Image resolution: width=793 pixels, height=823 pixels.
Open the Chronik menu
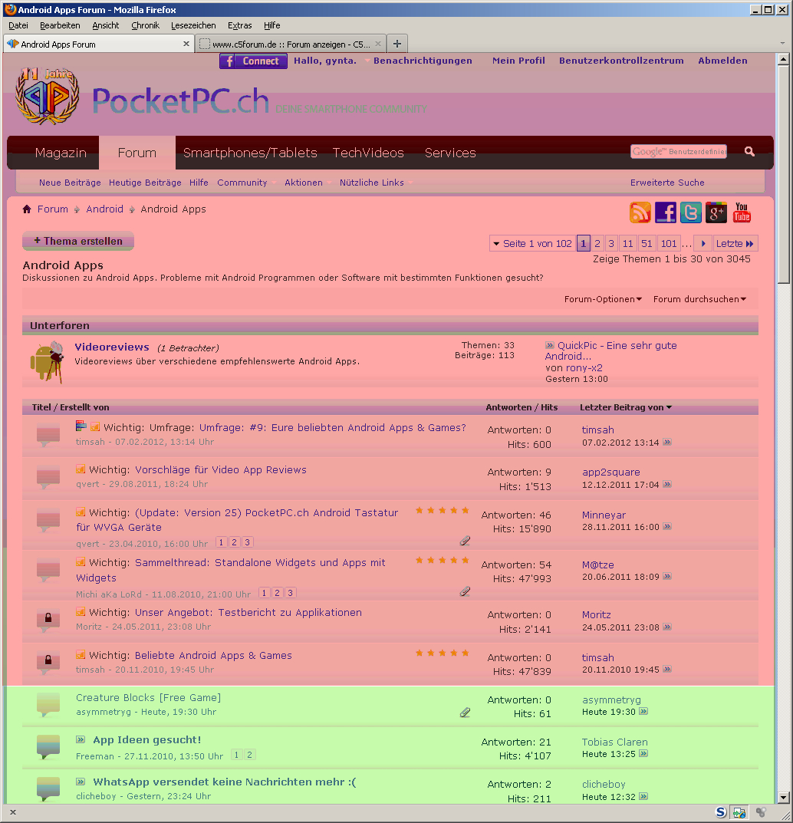pos(145,25)
